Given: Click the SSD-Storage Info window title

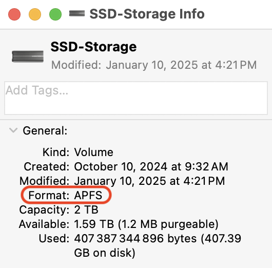Looking at the screenshot, I should tap(147, 14).
